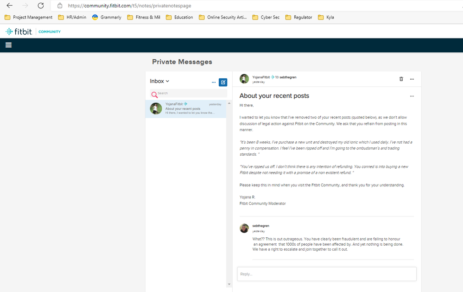Screen dimensions: 463x292
Task: Open the Fitness & Mil bookmark folder
Action: [144, 18]
